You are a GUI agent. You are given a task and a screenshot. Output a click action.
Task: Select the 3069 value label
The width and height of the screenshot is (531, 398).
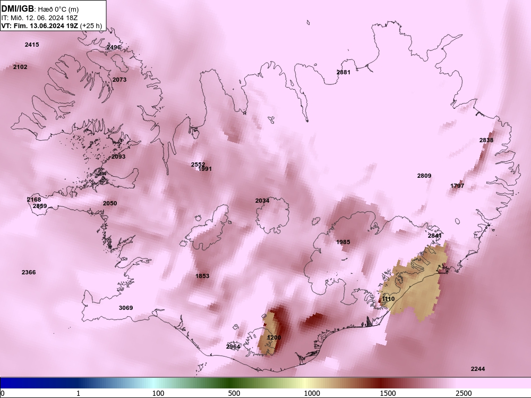point(126,308)
